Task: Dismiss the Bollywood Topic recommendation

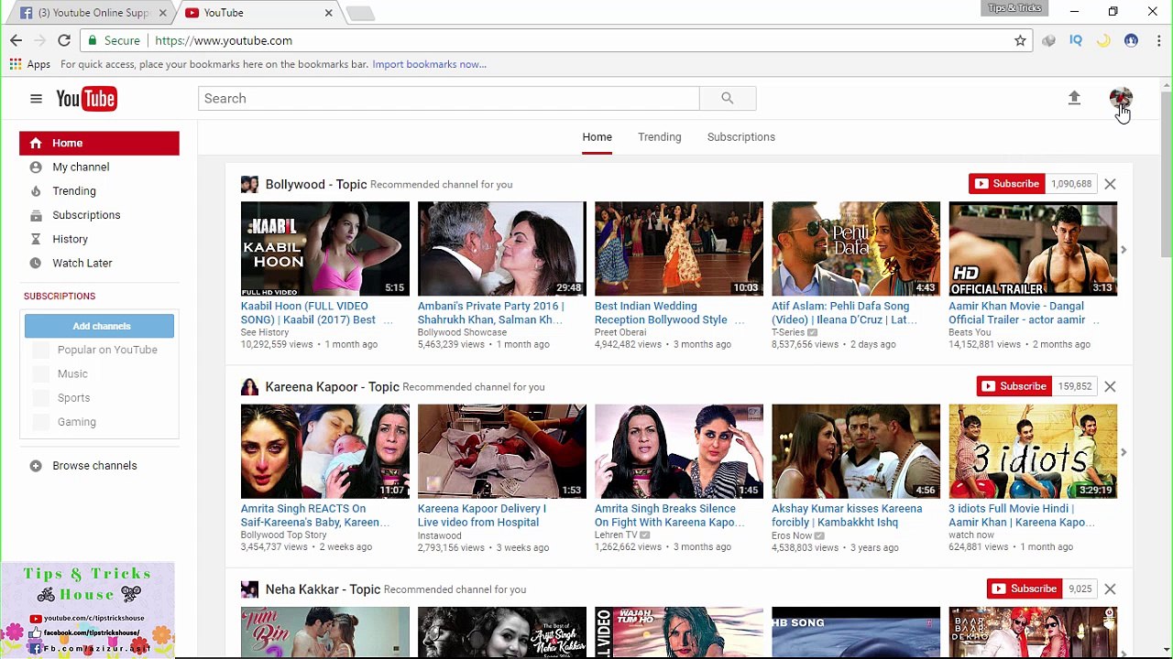Action: tap(1110, 184)
